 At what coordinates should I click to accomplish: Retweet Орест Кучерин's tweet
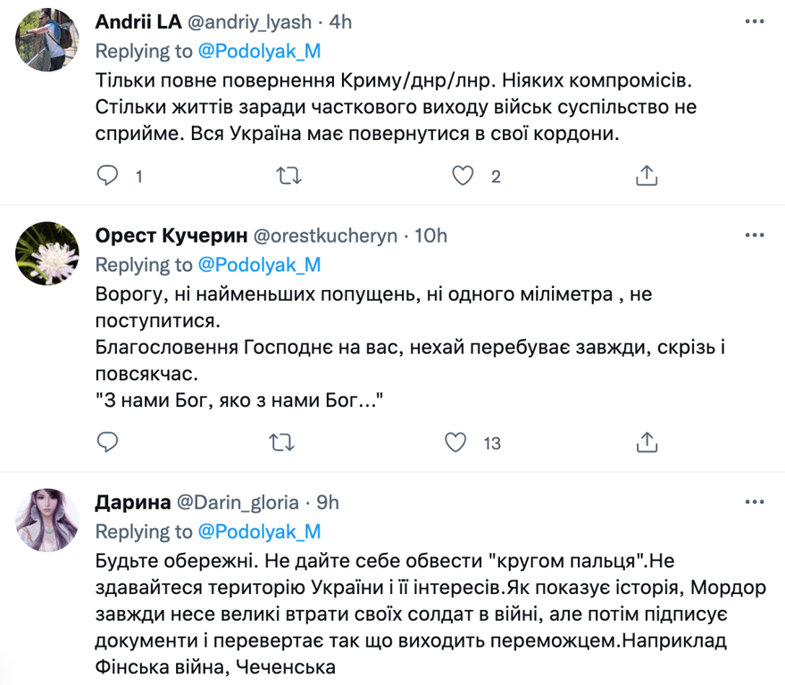(x=288, y=442)
